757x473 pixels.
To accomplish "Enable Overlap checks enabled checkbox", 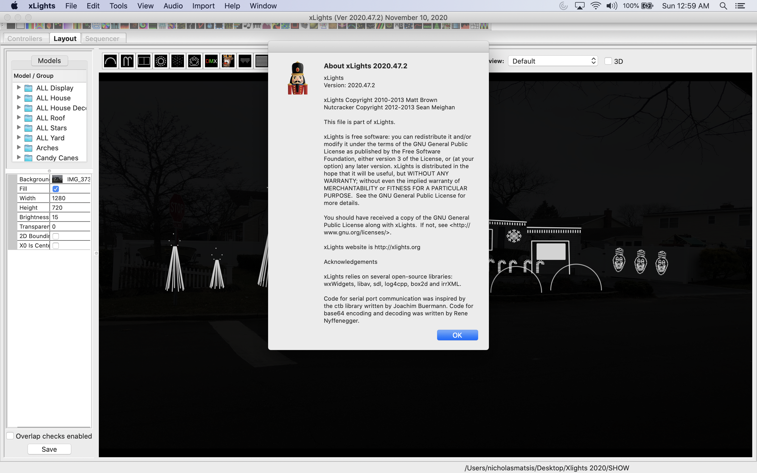I will click(x=10, y=436).
